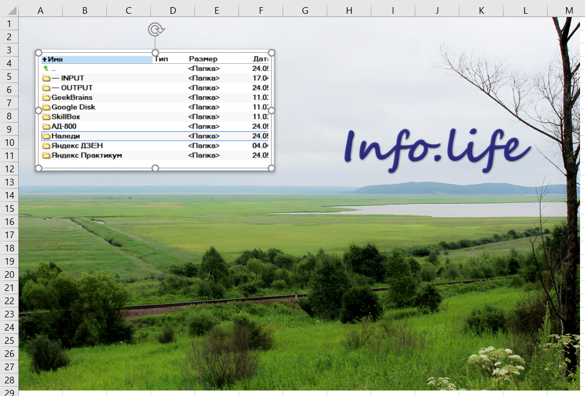Screen dimensions: 585x396
Task: Select column I header
Action: 393,10
